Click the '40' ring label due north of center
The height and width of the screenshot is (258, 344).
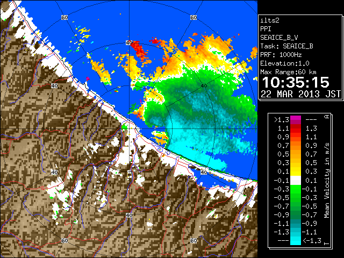[129, 42]
